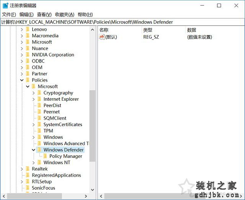Expand the Cryptography key
Image resolution: width=245 pixels, height=200 pixels.
[x=33, y=93]
